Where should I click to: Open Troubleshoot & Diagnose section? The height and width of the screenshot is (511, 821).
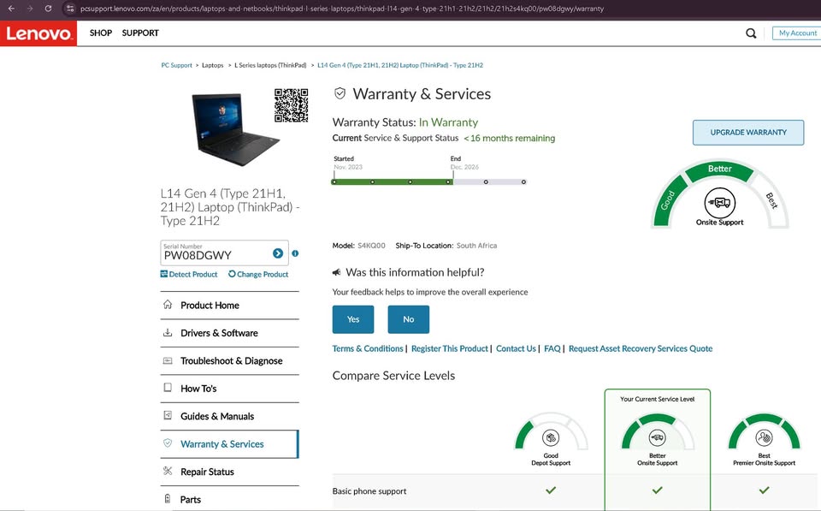point(231,361)
